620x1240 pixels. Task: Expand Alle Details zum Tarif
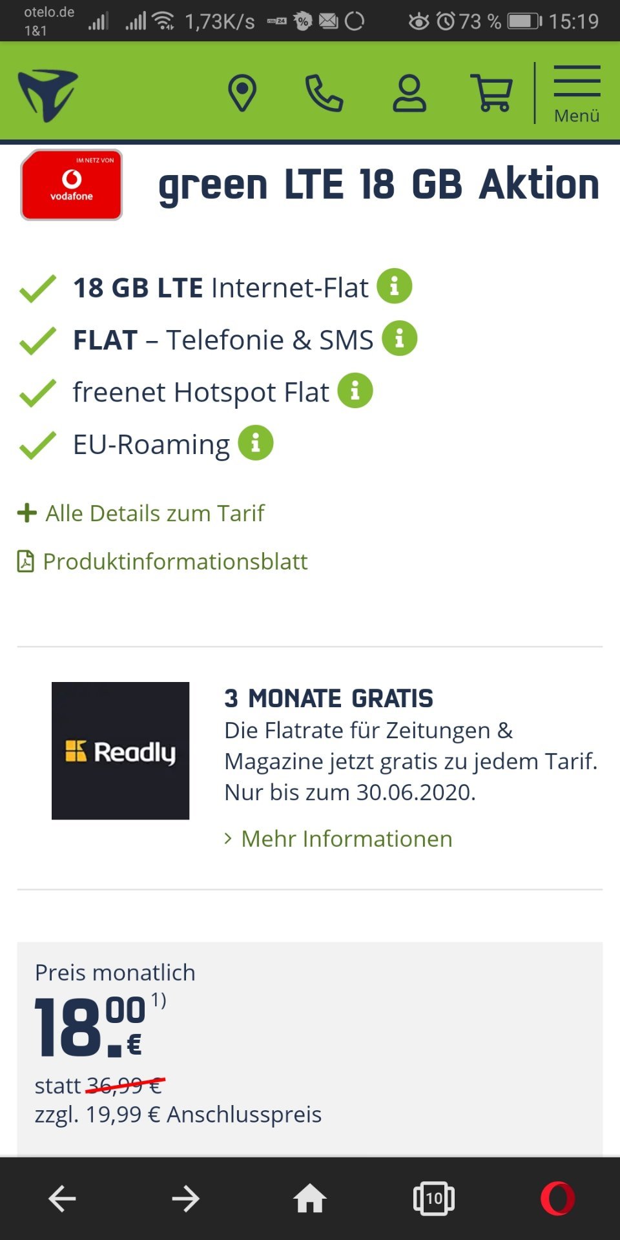(x=141, y=513)
